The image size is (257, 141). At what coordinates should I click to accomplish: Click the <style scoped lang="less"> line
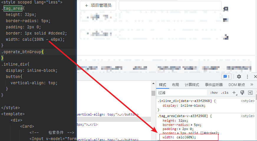pyautogui.click(x=32, y=2)
